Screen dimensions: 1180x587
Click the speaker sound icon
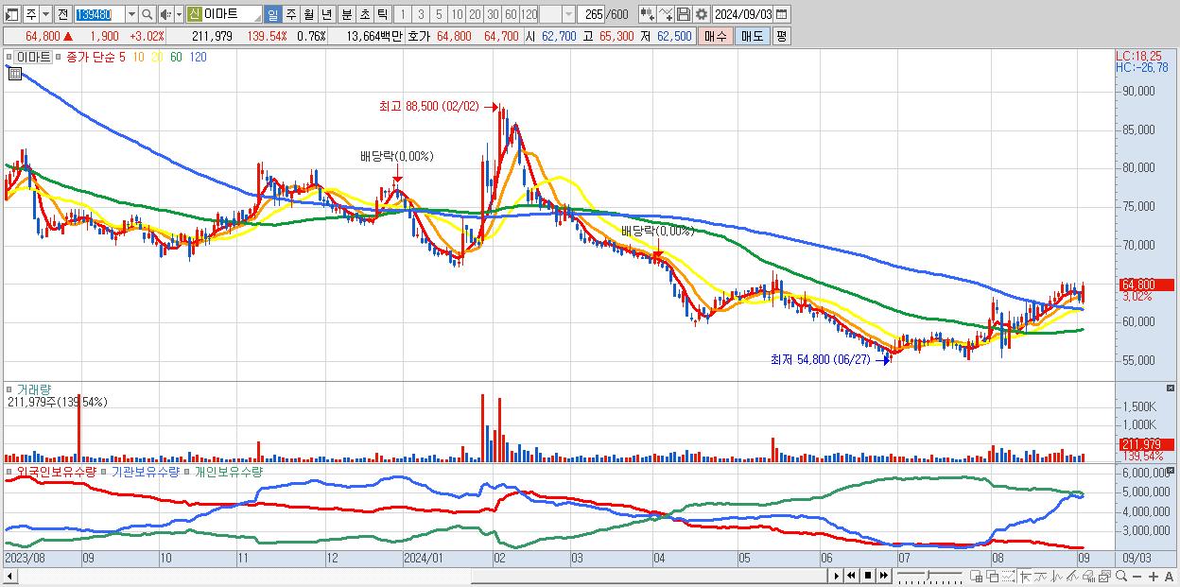coord(165,15)
